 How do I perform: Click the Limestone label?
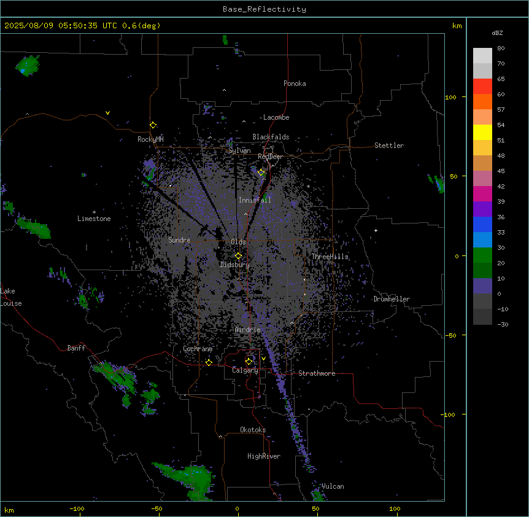[x=94, y=219]
